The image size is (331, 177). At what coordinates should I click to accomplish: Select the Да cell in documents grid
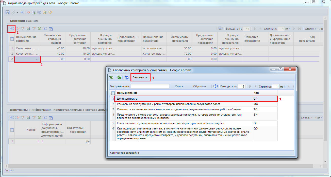click(x=78, y=141)
